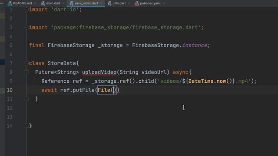This screenshot has width=278, height=156.
Task: Click the green change marker beside line 10
Action: tap(2, 91)
